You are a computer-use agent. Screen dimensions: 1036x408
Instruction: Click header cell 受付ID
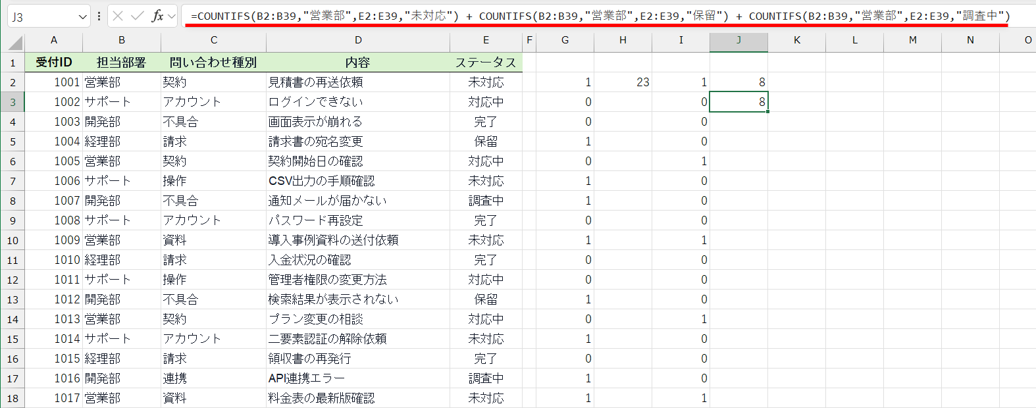54,63
